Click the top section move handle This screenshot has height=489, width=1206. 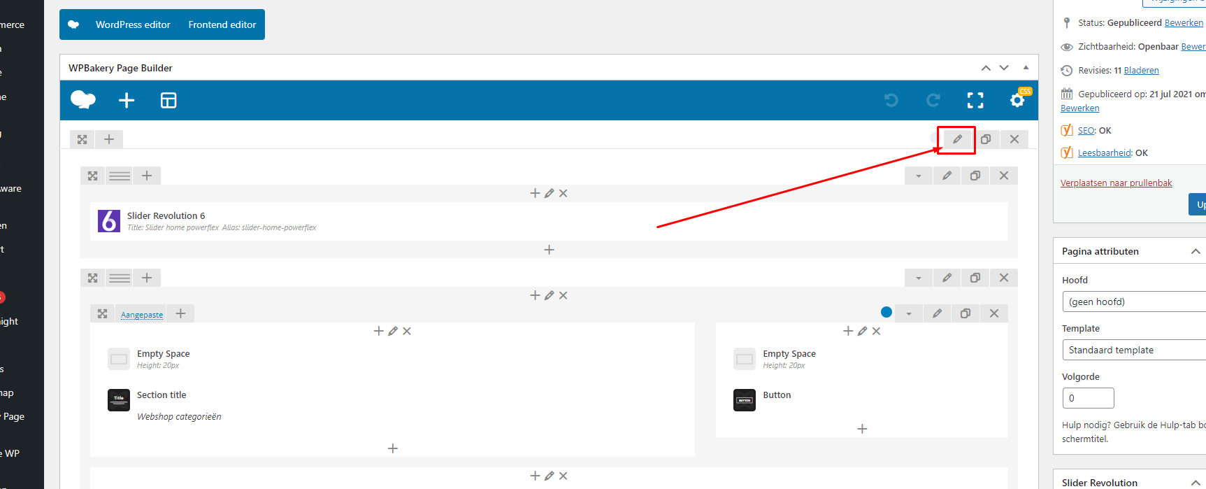point(82,139)
